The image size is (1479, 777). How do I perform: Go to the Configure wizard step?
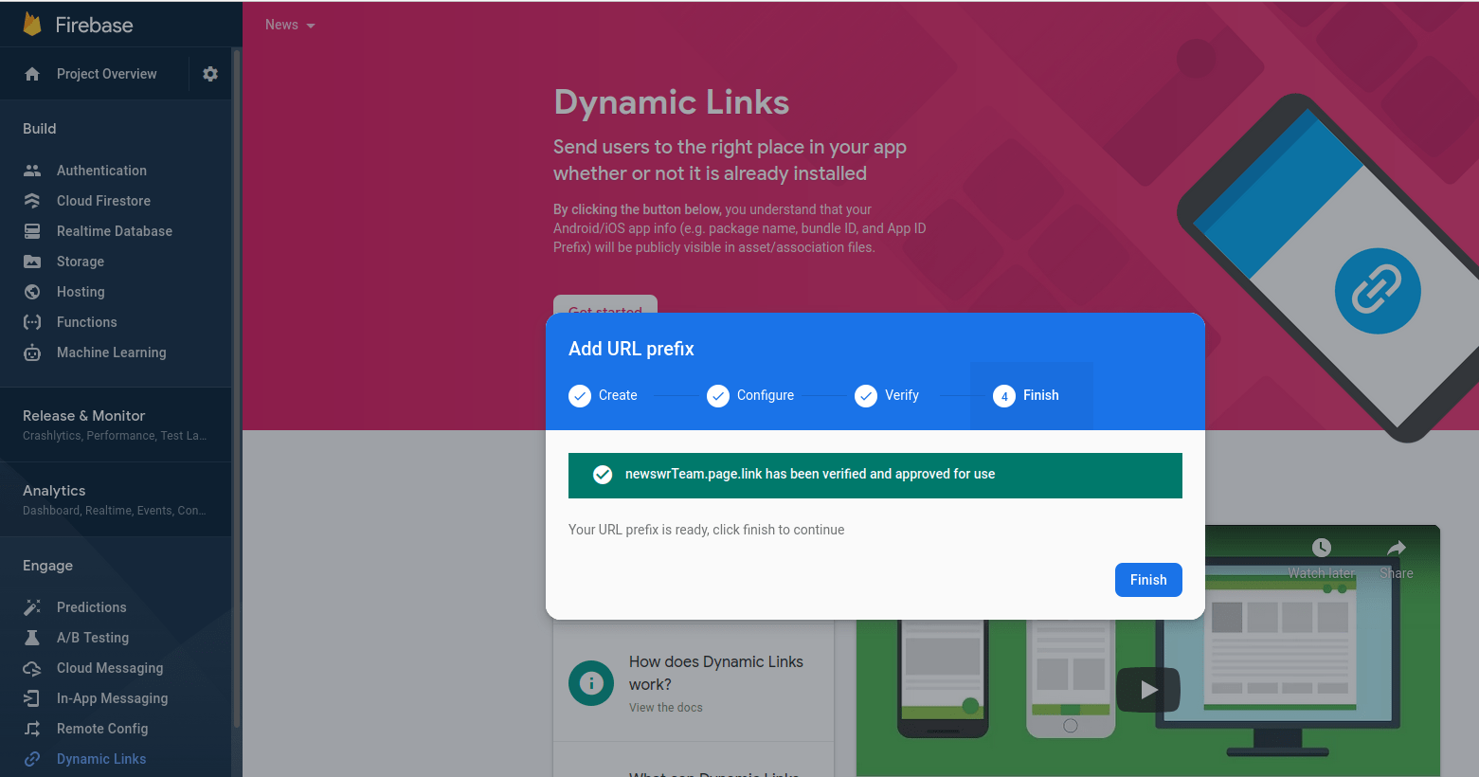pyautogui.click(x=751, y=395)
